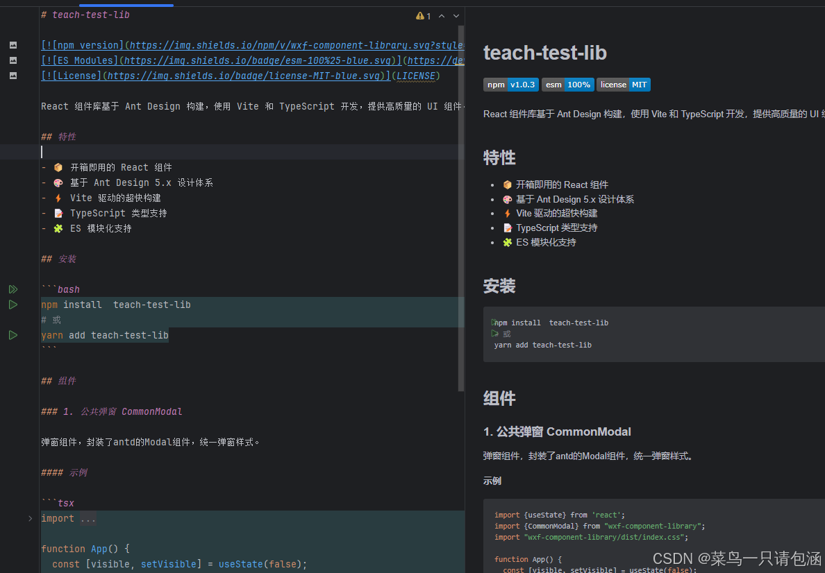Click 'Vite 驱动的超快构建' bullet in preview
The height and width of the screenshot is (573, 825).
click(x=557, y=213)
